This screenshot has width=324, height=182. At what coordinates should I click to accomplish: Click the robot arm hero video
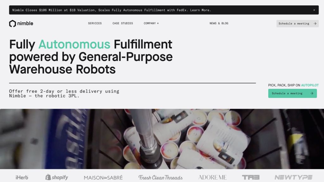[x=162, y=139]
